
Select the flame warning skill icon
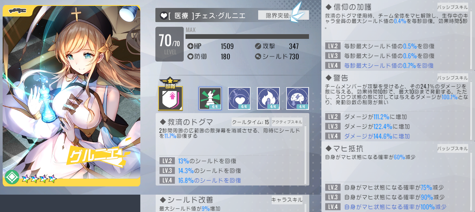point(268,98)
